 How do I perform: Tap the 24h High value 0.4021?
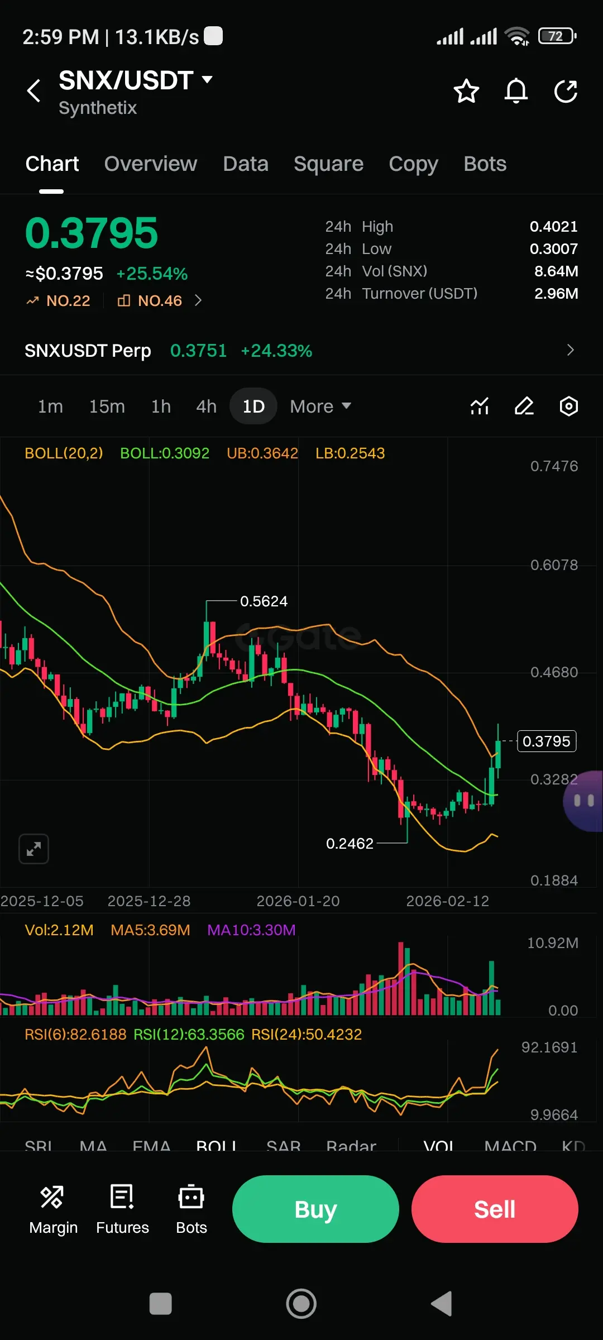click(553, 227)
